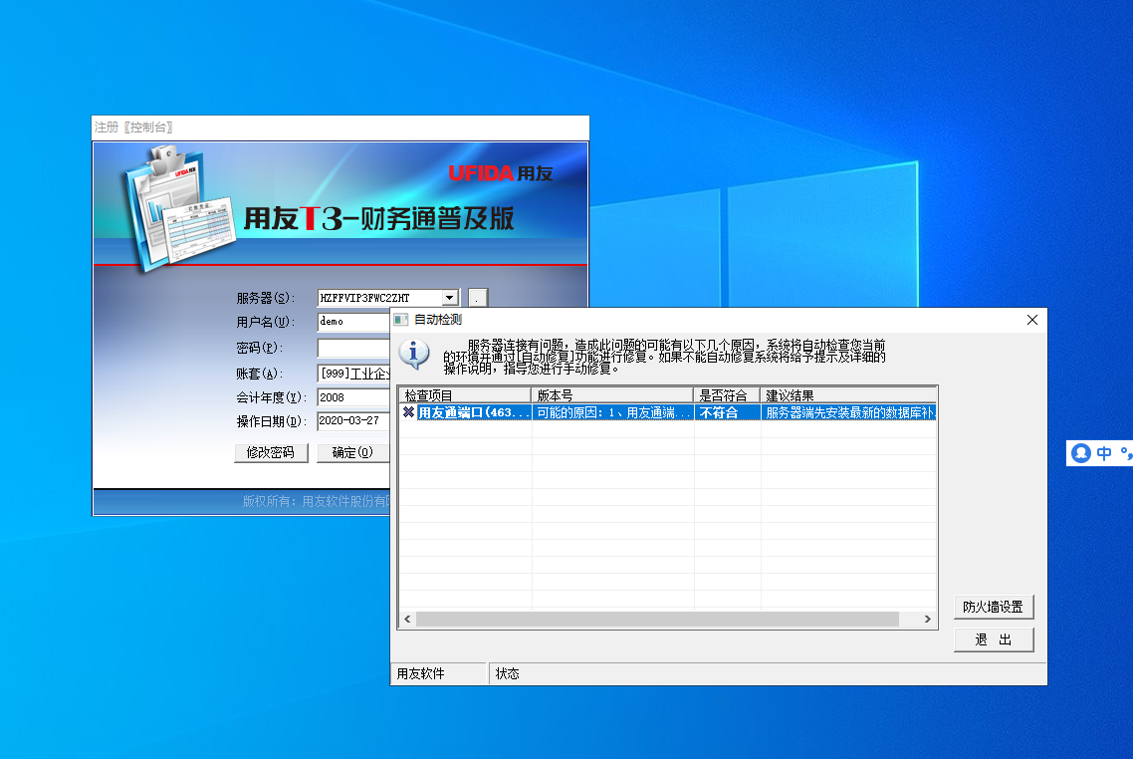Image resolution: width=1133 pixels, height=759 pixels.
Task: Click the 操作日期 field showing 2020-03-27
Action: [354, 420]
